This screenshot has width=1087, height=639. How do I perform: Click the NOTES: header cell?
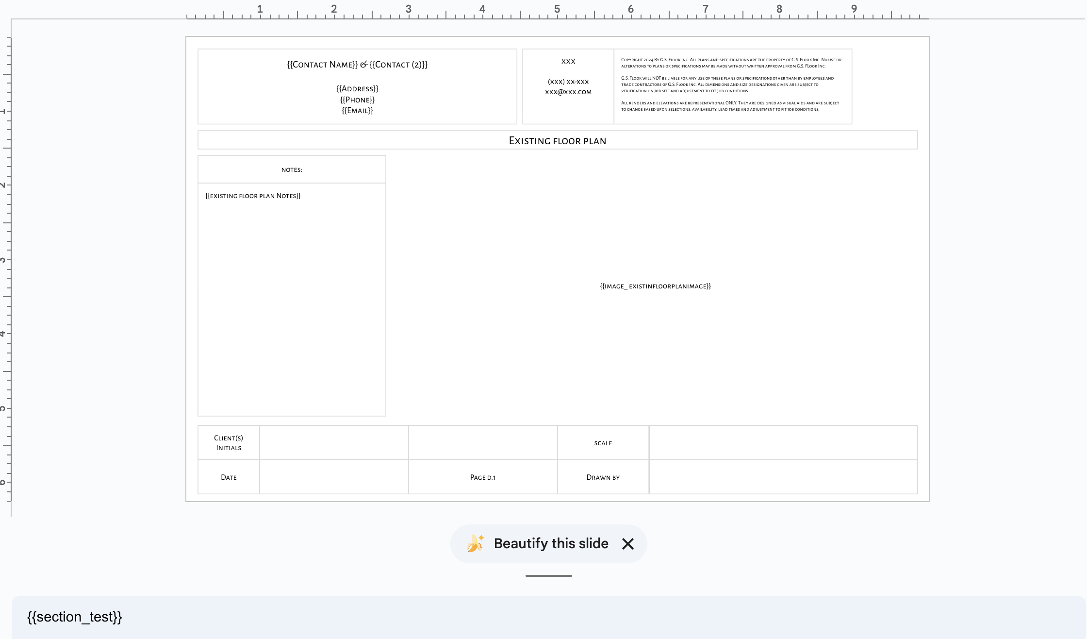coord(292,170)
